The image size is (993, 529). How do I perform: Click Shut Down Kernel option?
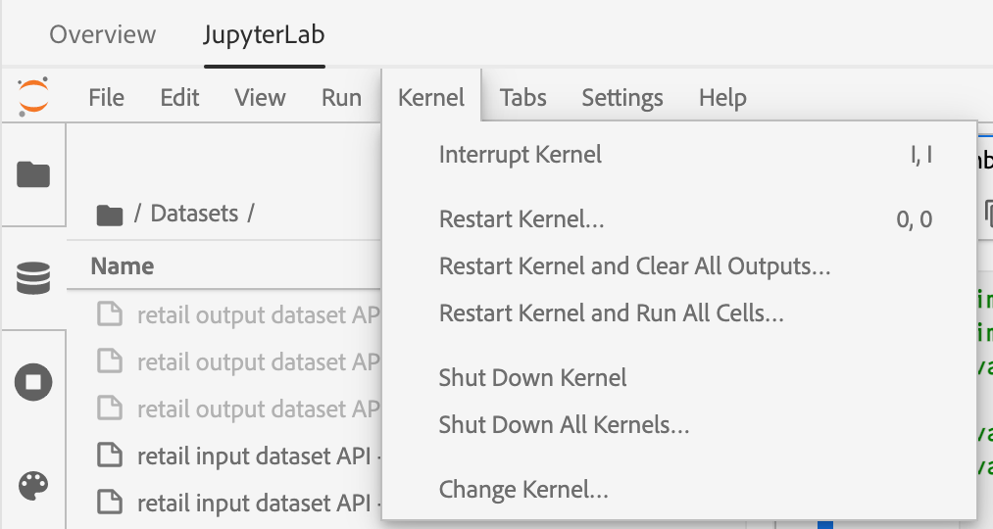point(532,378)
